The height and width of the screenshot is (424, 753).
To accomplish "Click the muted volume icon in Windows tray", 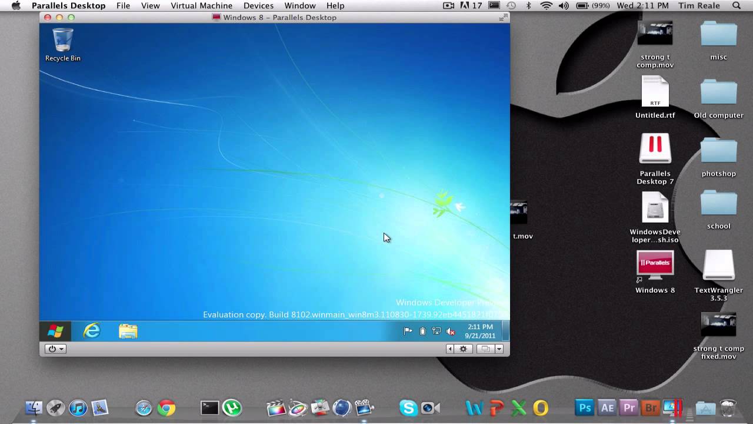I will (451, 332).
